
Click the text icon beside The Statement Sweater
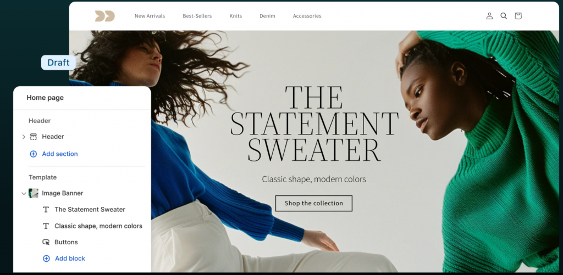point(46,209)
